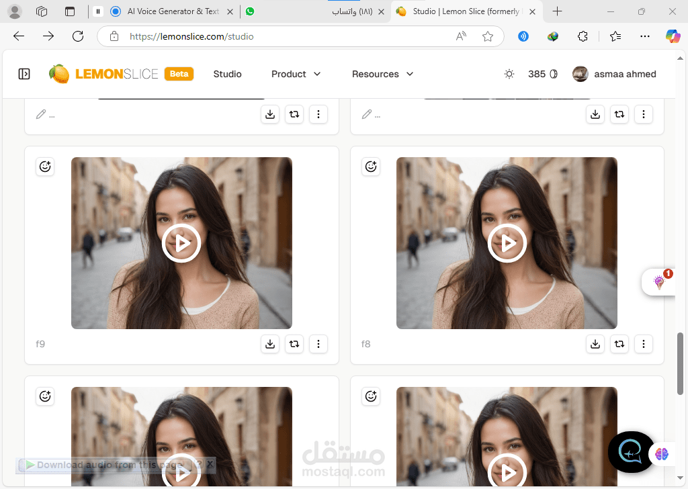688x489 pixels.
Task: Open the tab actions menu icon
Action: 70,11
